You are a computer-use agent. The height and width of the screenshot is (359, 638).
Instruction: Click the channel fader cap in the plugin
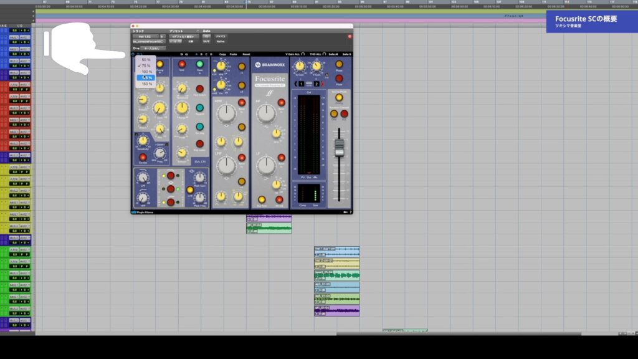339,147
